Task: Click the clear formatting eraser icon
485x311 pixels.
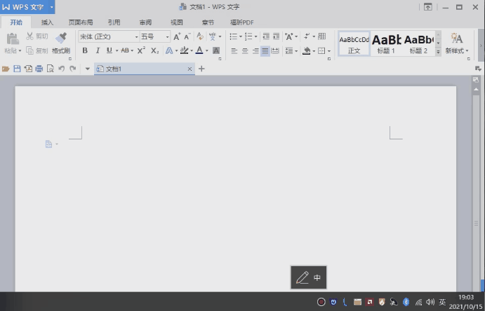Action: [200, 36]
